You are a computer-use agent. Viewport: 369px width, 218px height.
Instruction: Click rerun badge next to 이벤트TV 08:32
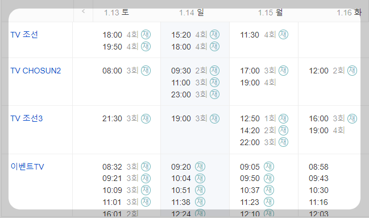tap(146, 166)
